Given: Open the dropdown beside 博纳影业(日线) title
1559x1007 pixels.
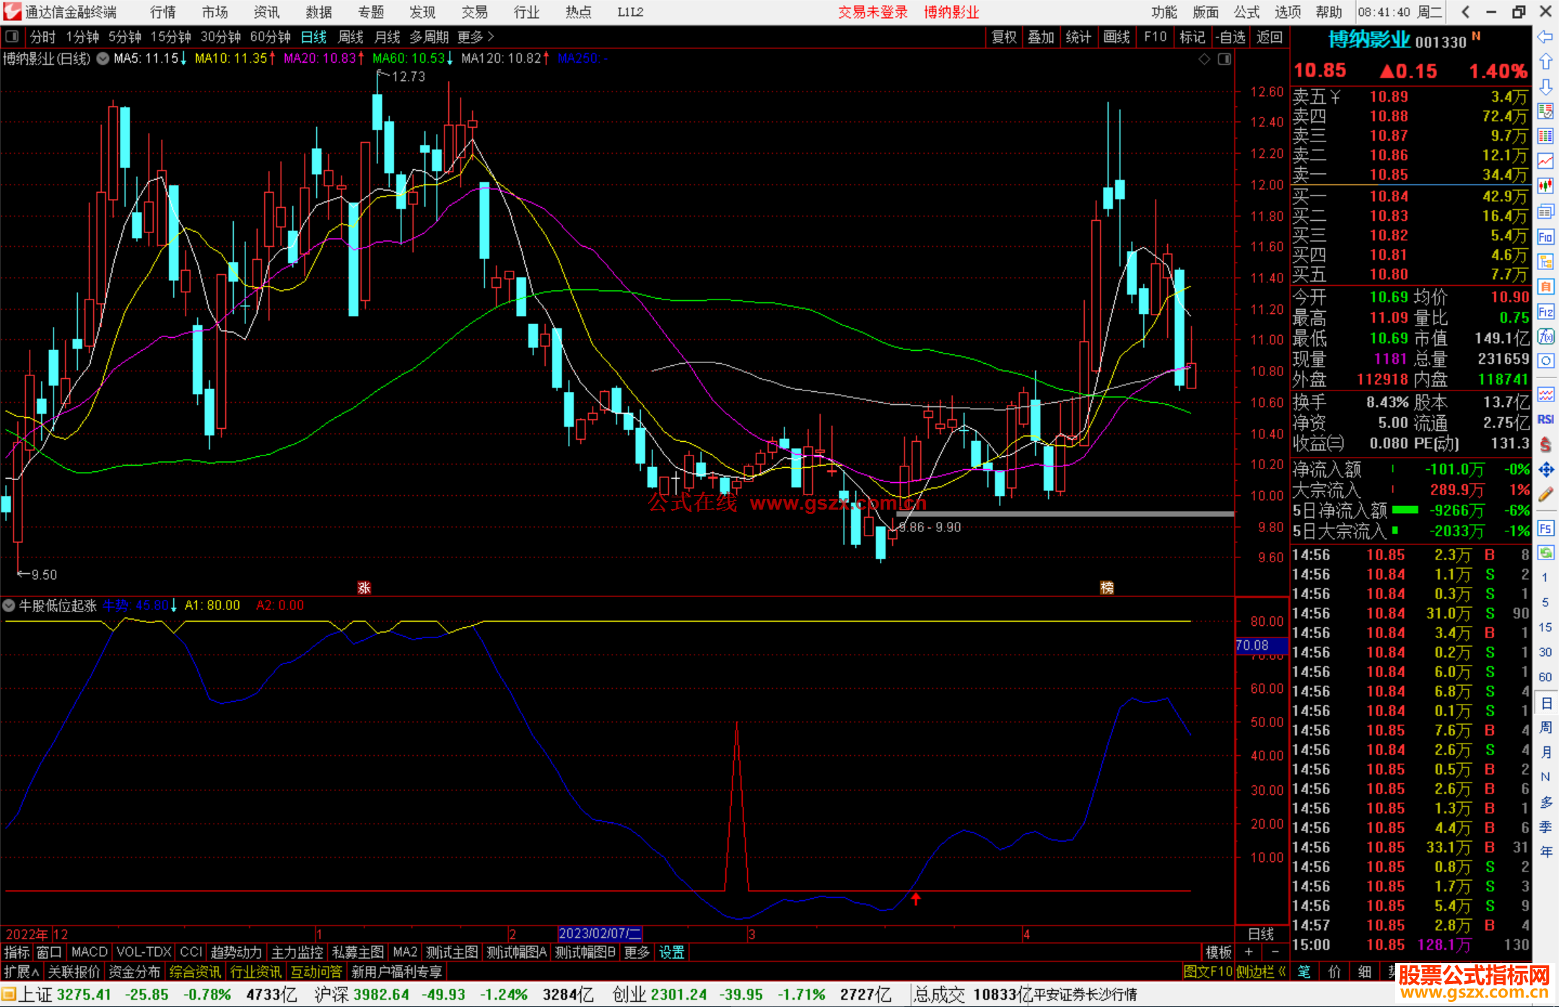Looking at the screenshot, I should (x=102, y=58).
